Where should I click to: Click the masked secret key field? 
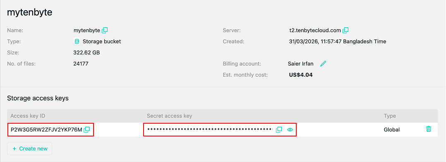pos(210,130)
